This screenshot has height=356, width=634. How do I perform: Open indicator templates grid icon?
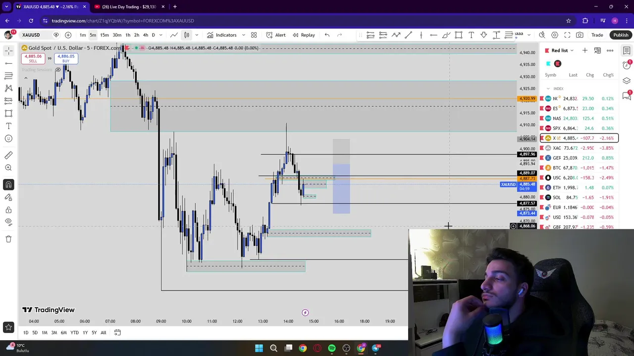tap(254, 35)
